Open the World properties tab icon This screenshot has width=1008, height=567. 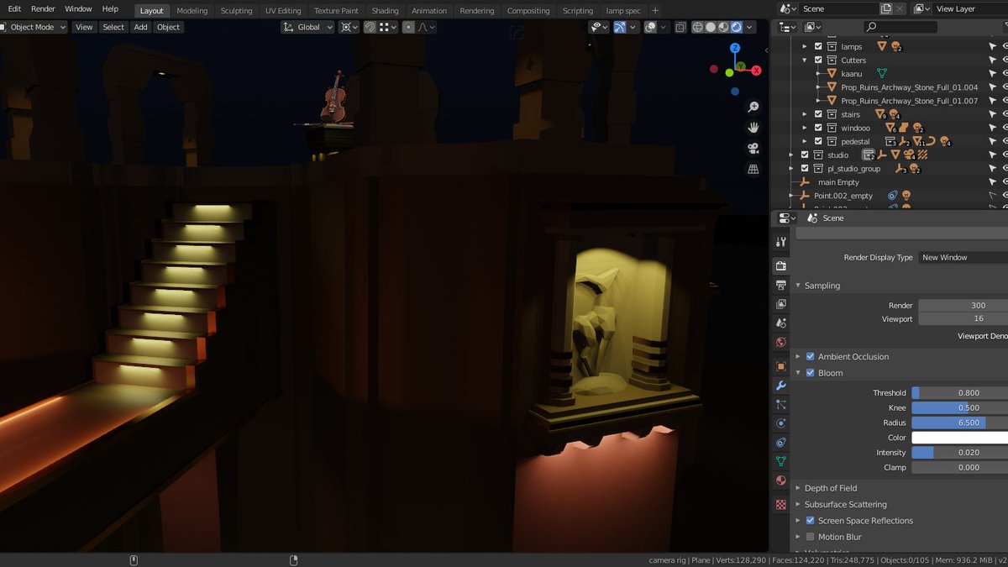click(x=781, y=343)
